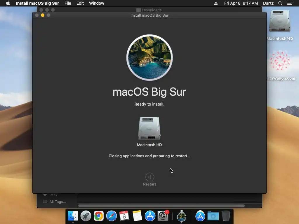Open the Edit menu
The width and height of the screenshot is (299, 224).
pyautogui.click(x=80, y=3)
